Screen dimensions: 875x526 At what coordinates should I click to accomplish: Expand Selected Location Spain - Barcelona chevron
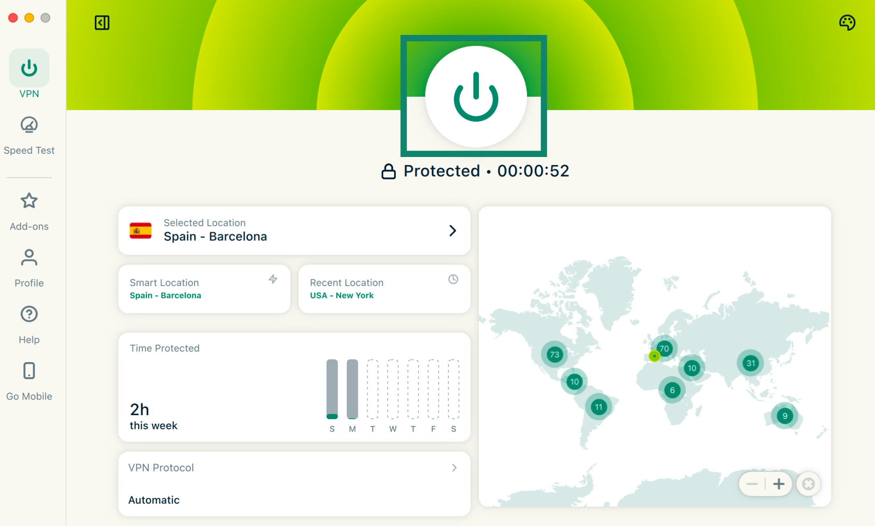[x=452, y=230]
